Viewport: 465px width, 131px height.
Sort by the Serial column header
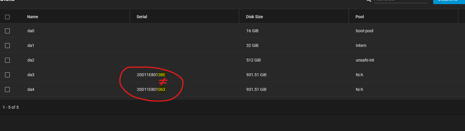[x=142, y=17]
